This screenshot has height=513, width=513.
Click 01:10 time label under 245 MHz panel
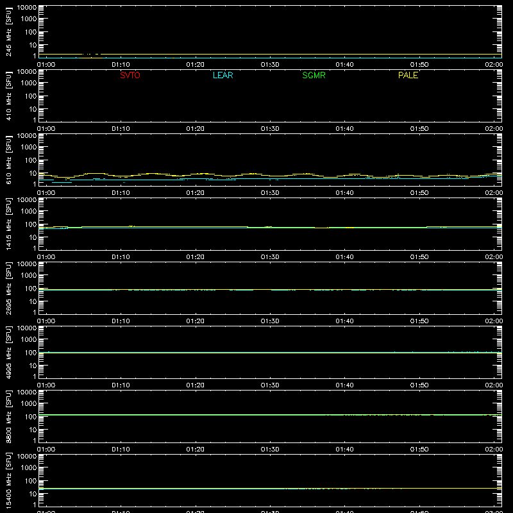[x=121, y=65]
